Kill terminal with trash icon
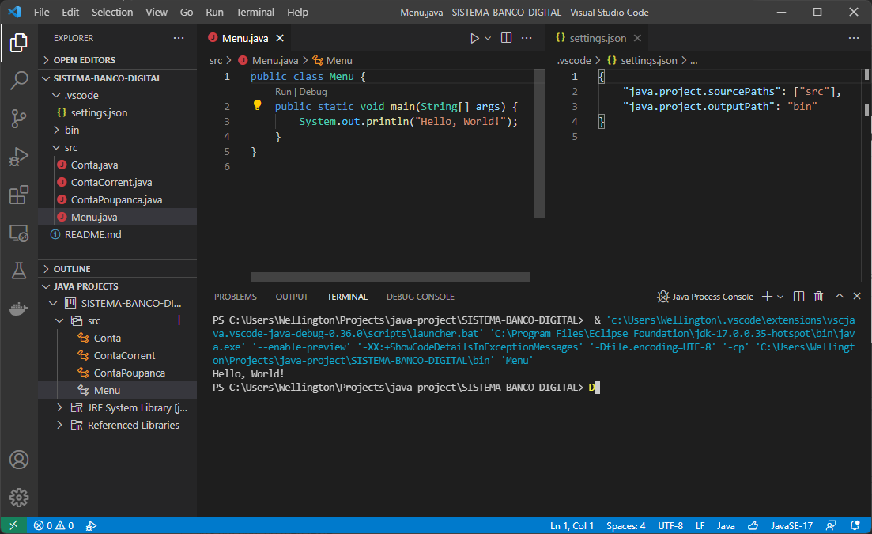 [x=818, y=297]
